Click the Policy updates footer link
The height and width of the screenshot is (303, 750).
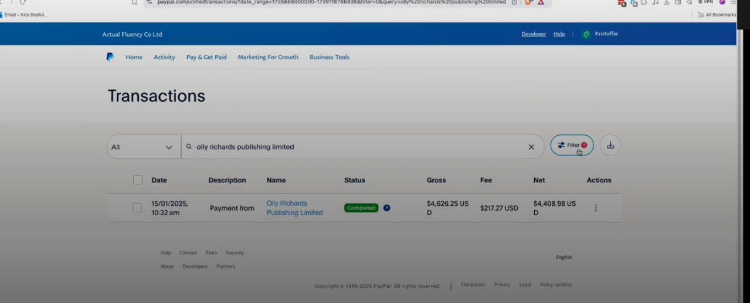point(556,285)
